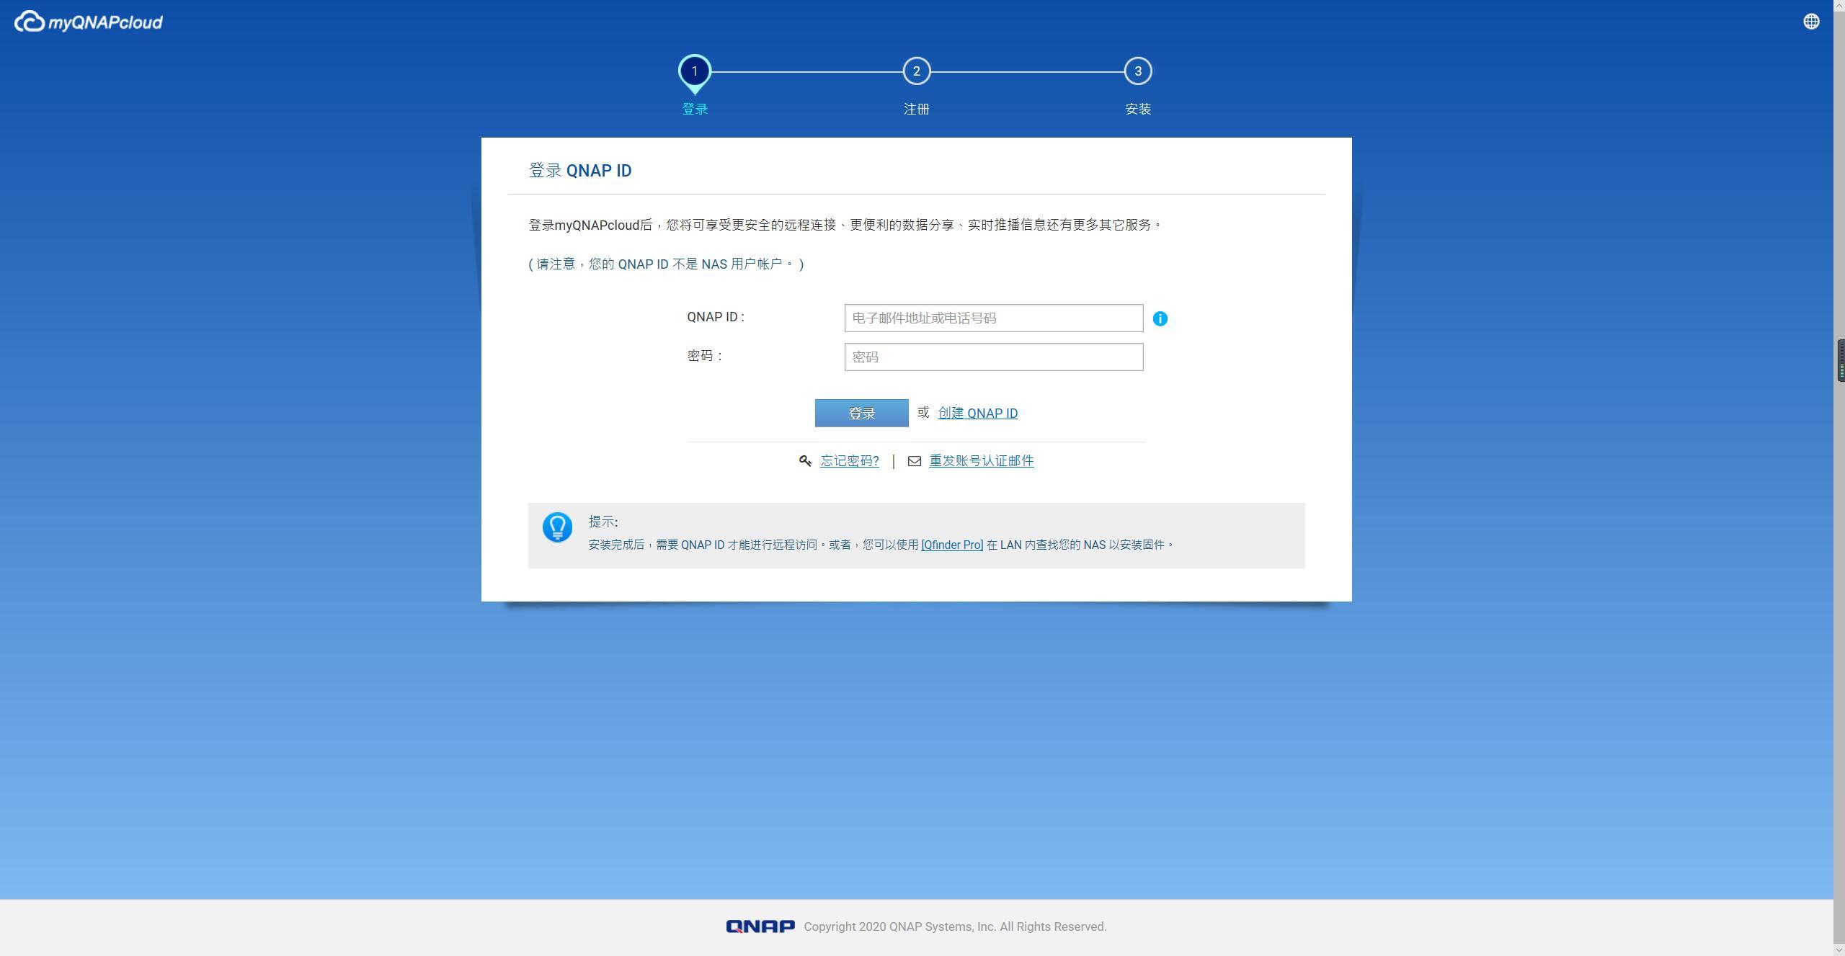Open the 忘记密码? link
This screenshot has height=956, width=1845.
point(850,460)
